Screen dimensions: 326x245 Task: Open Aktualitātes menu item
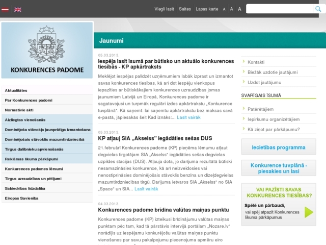[x=47, y=90]
